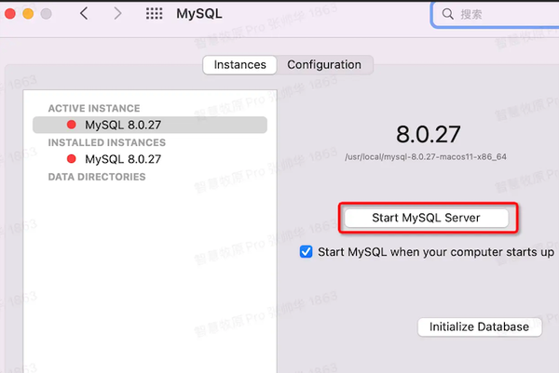Minimize the window with yellow button
The width and height of the screenshot is (559, 373).
click(x=28, y=14)
